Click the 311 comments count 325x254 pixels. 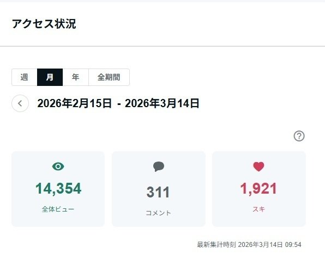coord(158,192)
